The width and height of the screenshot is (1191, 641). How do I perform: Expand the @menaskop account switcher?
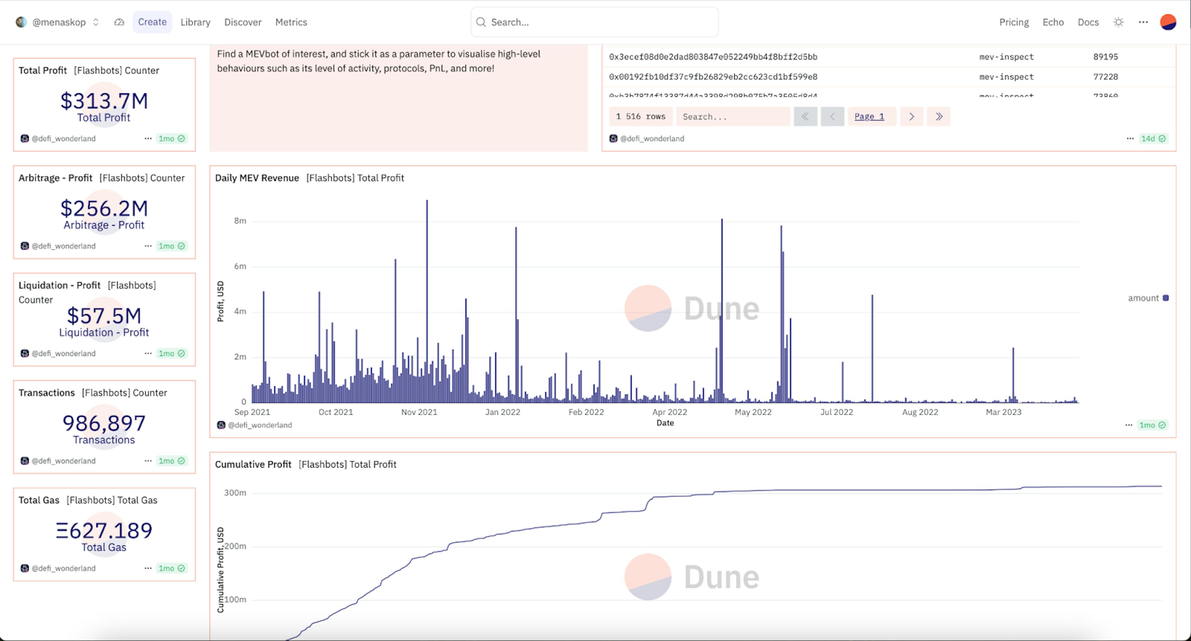point(59,22)
